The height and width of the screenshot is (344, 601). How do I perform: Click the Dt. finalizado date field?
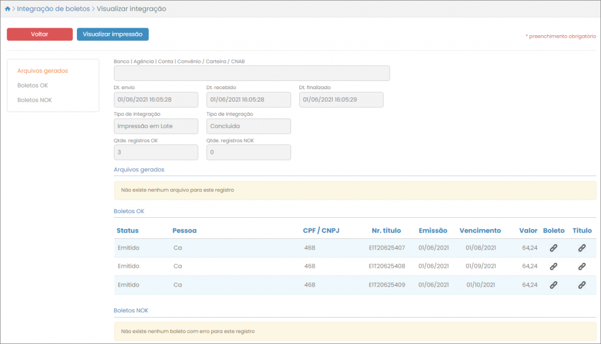[x=341, y=100]
